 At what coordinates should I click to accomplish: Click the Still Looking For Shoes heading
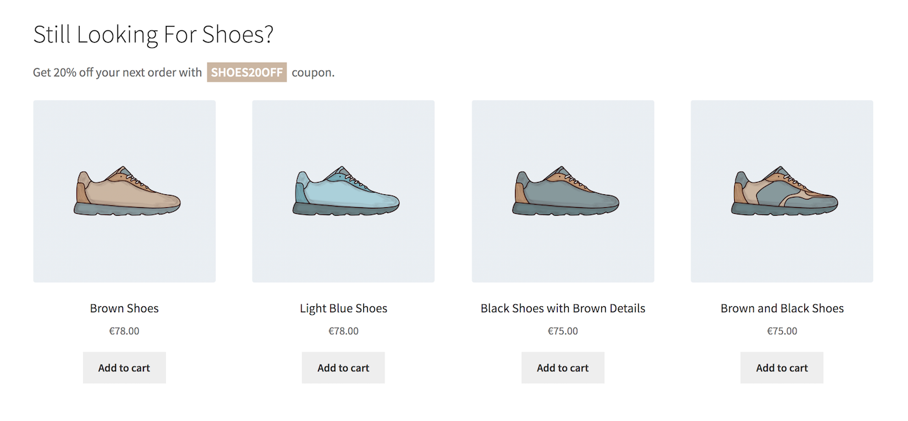(153, 34)
